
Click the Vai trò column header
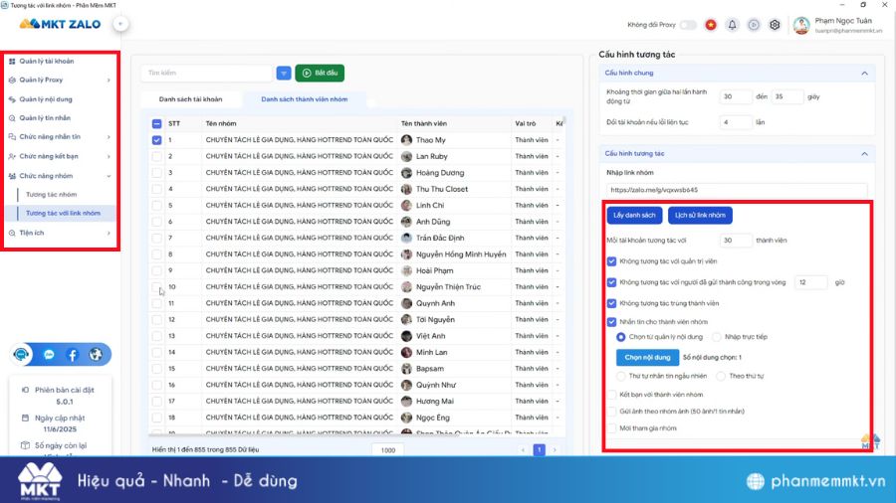pos(525,123)
